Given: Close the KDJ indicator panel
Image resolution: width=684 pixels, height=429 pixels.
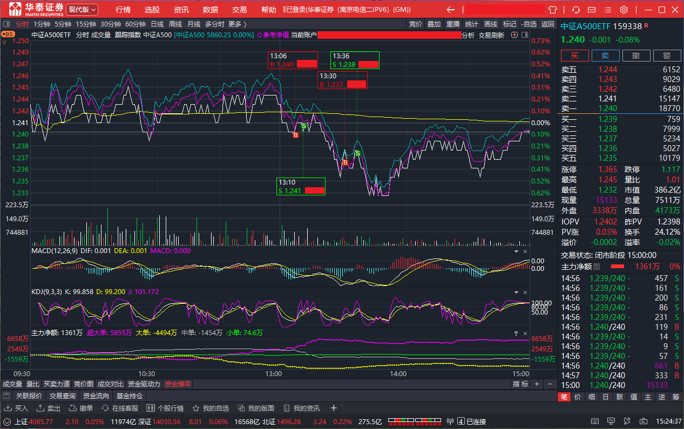Looking at the screenshot, I should click(525, 292).
